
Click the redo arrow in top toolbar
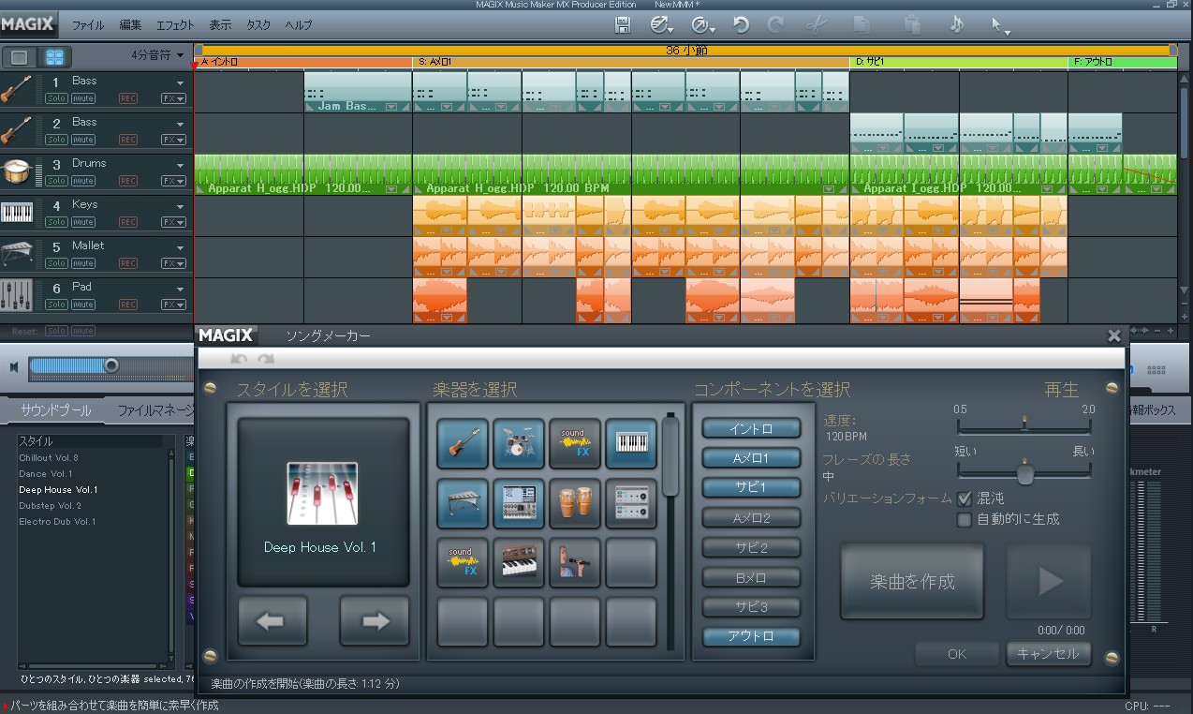click(x=774, y=25)
